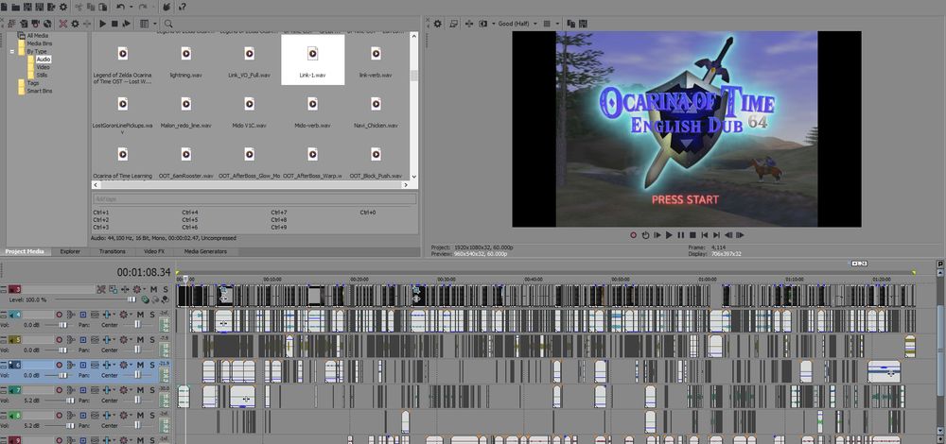Open Video Output FX icon in preview toolbar
946x444 pixels.
pyautogui.click(x=469, y=24)
